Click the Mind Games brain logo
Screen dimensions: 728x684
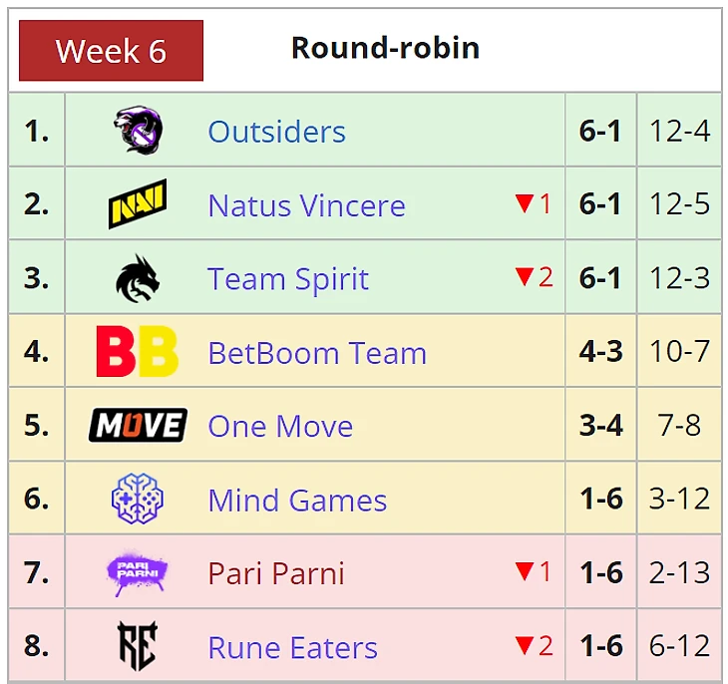(138, 500)
